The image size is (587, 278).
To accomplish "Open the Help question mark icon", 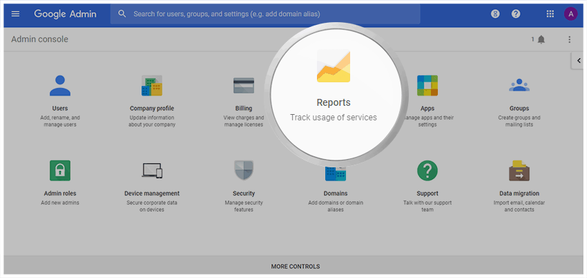I will pos(516,14).
